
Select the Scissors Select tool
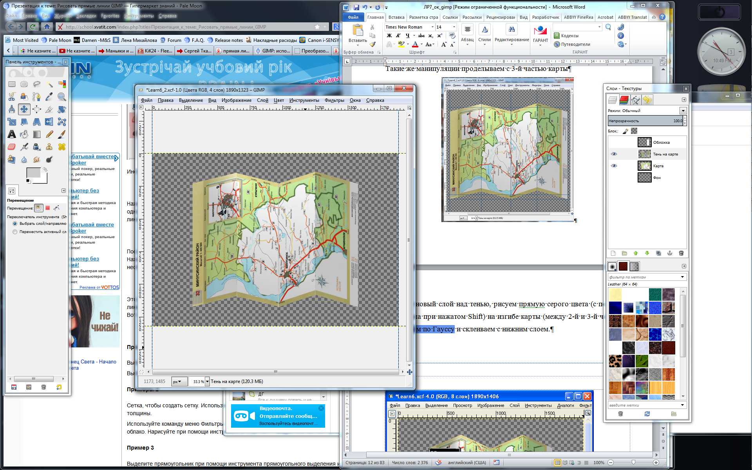pos(12,97)
